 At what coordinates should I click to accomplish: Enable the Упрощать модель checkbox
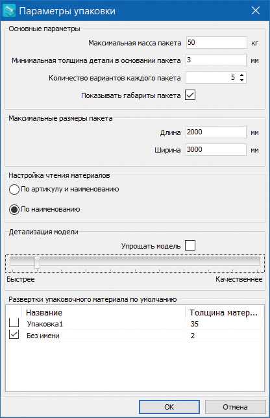[x=190, y=245]
